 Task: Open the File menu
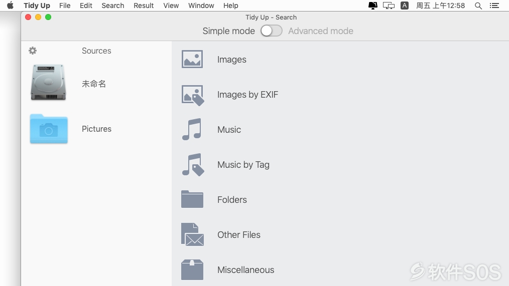coord(65,6)
